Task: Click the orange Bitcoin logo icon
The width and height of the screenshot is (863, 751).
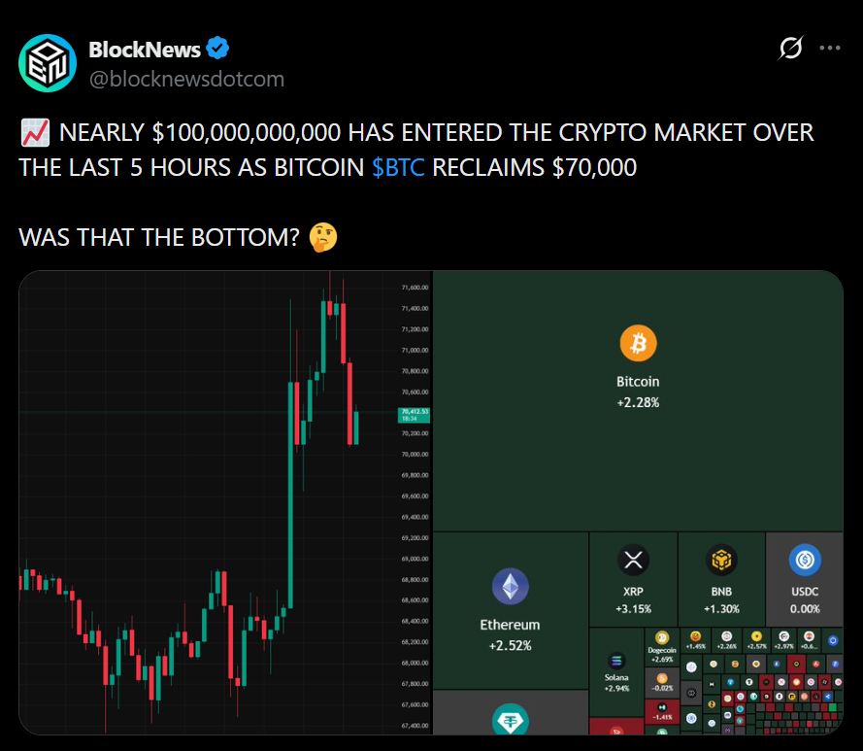Action: point(638,343)
